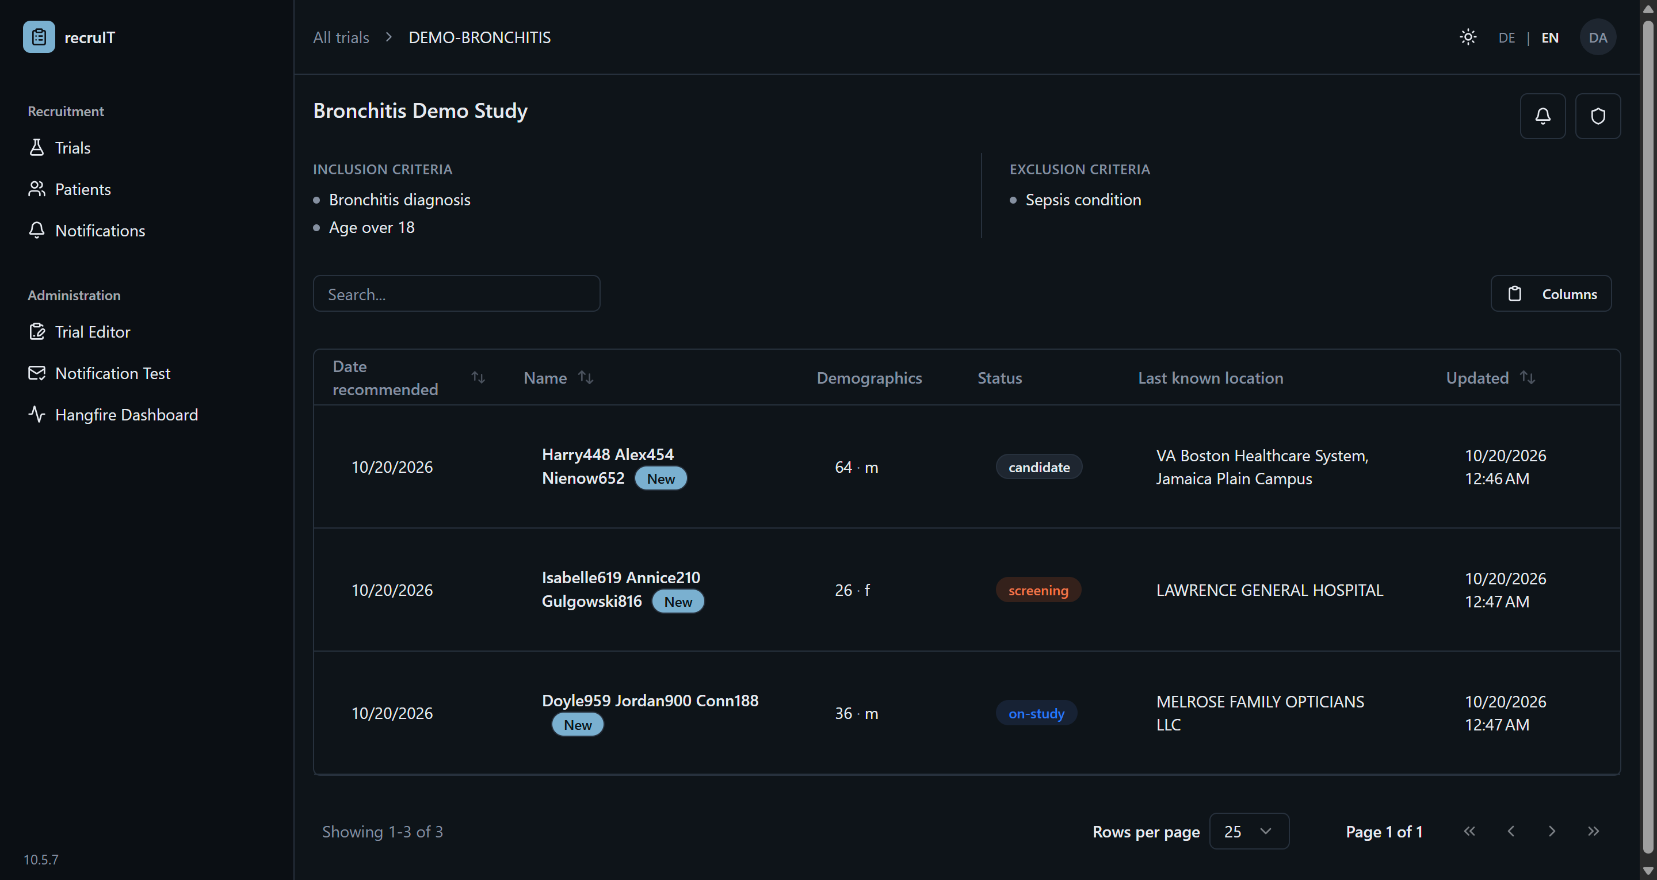The image size is (1657, 880).
Task: Sort table by Name arrows icon
Action: click(x=585, y=377)
